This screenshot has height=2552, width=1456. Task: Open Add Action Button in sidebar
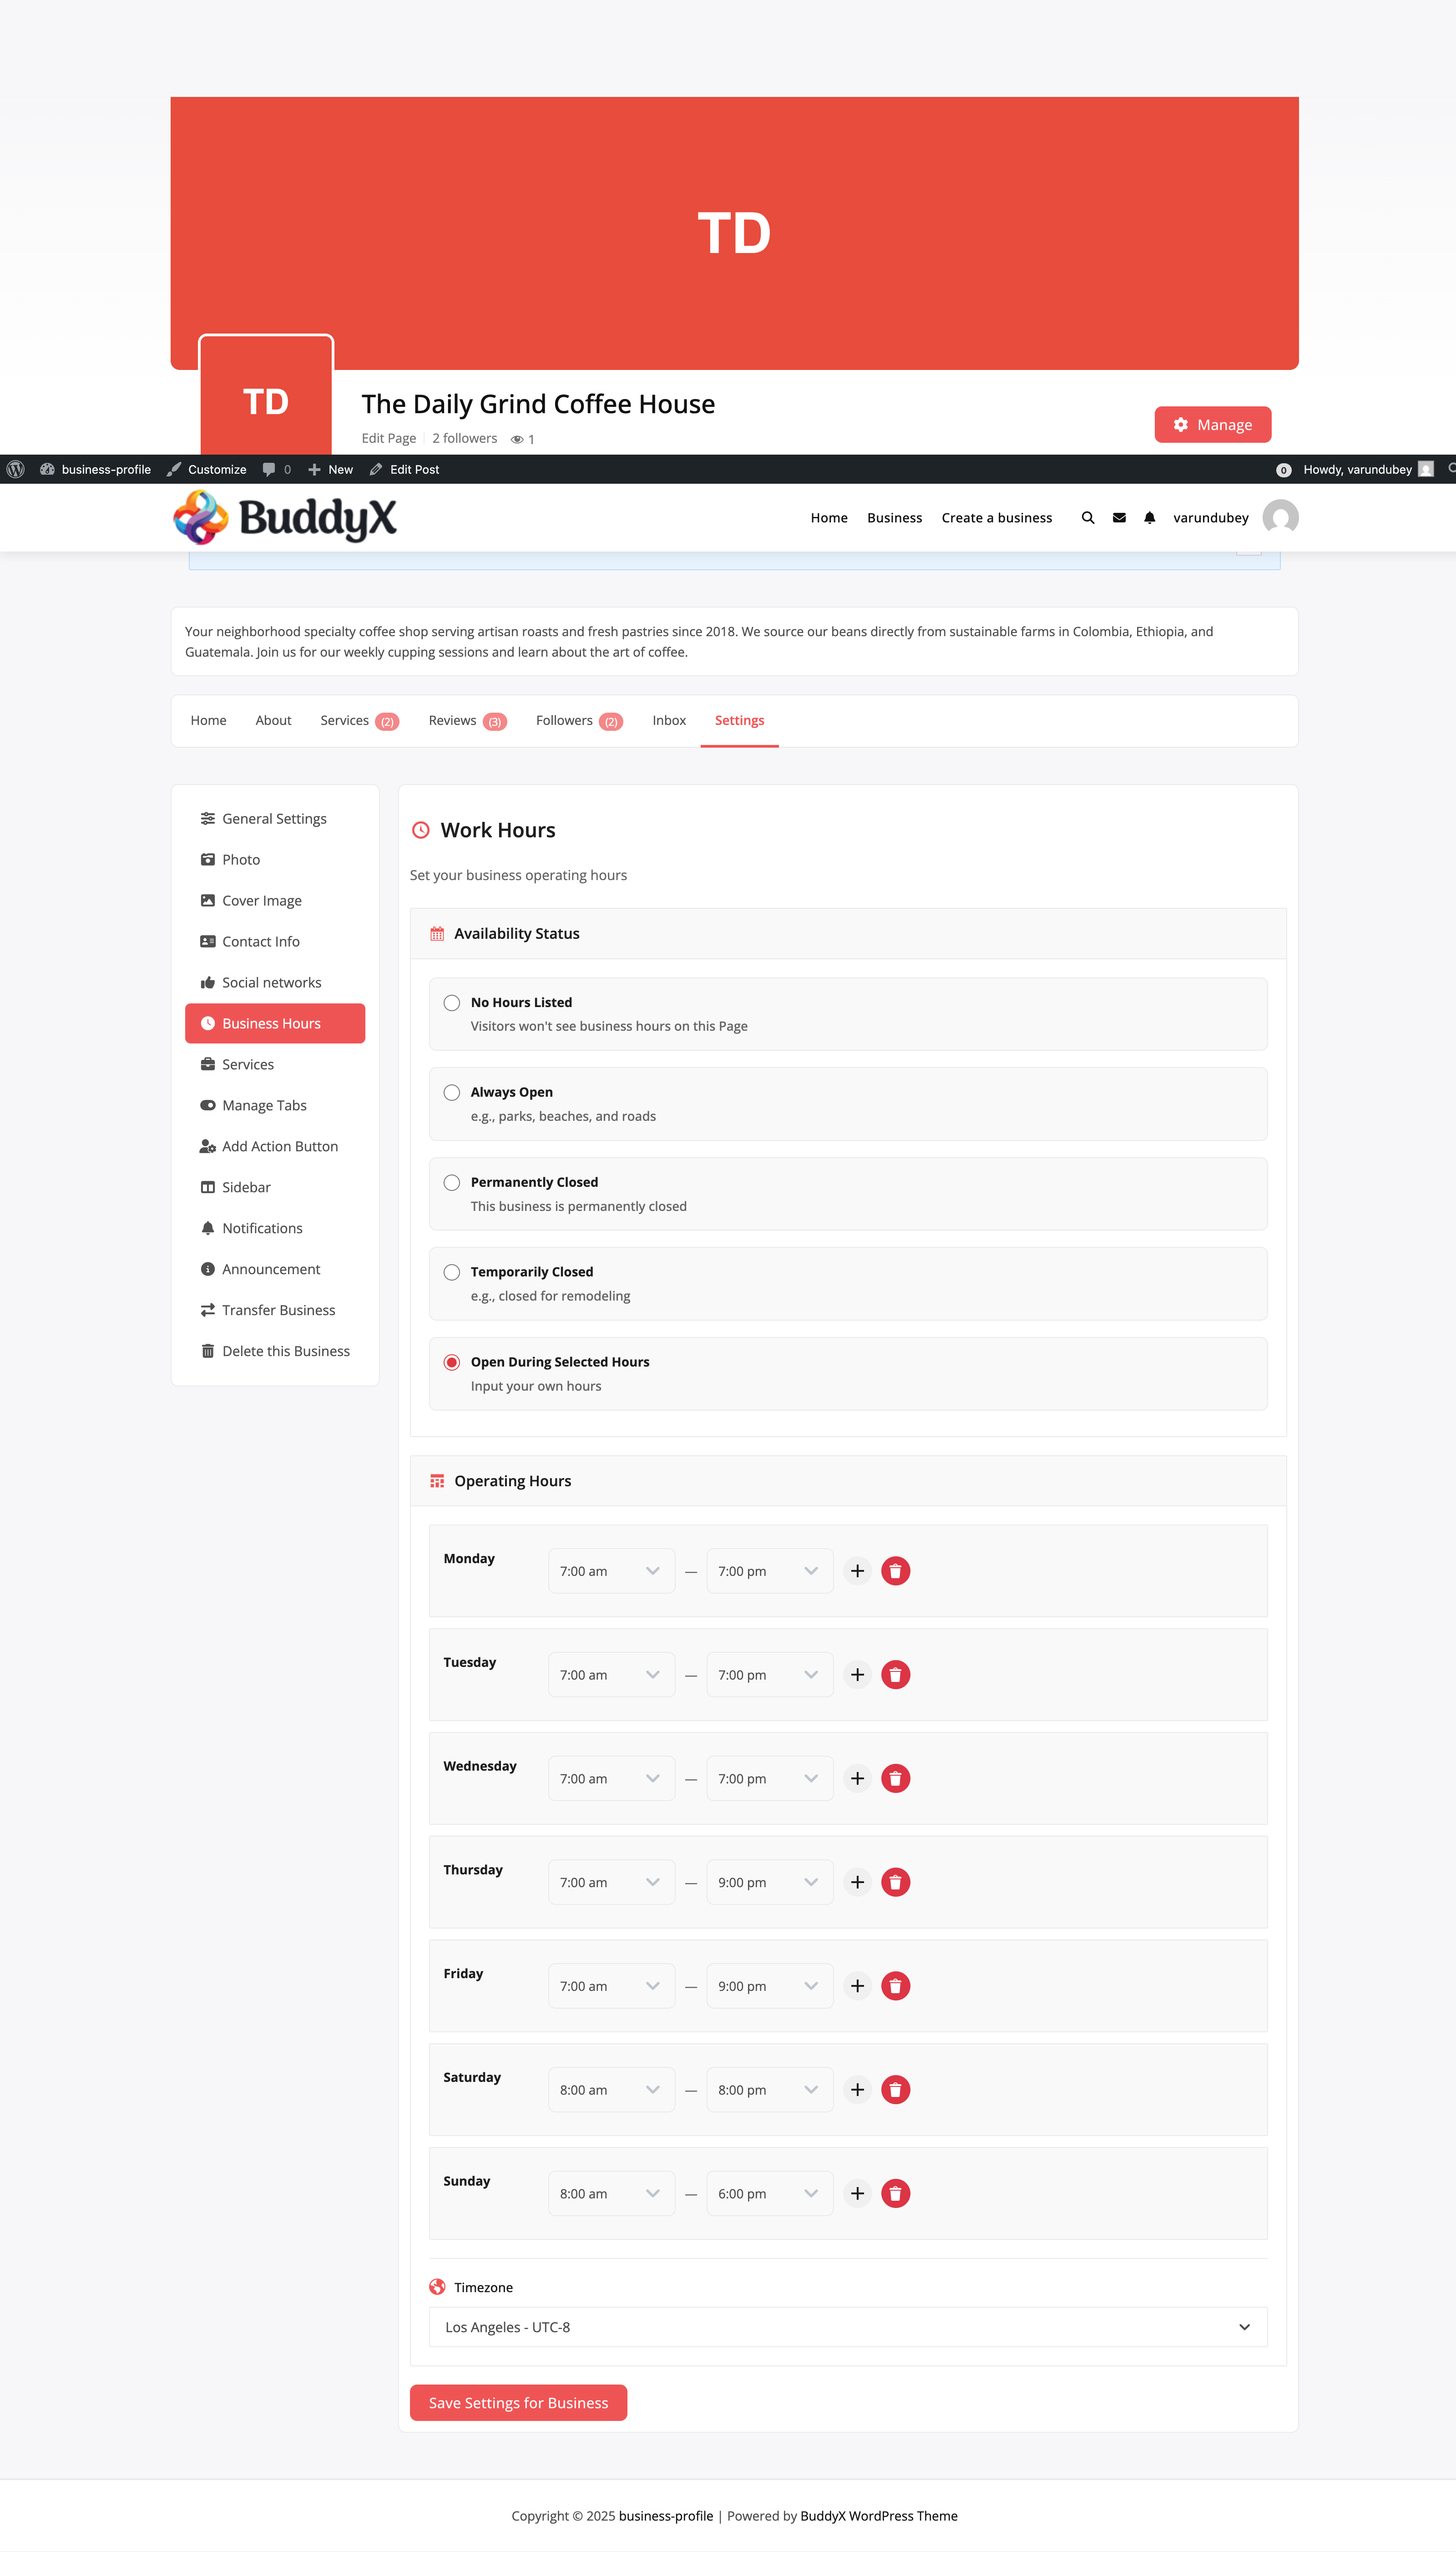point(275,1146)
